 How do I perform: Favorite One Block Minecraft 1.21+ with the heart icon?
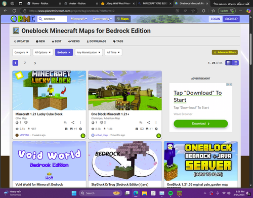click(102, 123)
